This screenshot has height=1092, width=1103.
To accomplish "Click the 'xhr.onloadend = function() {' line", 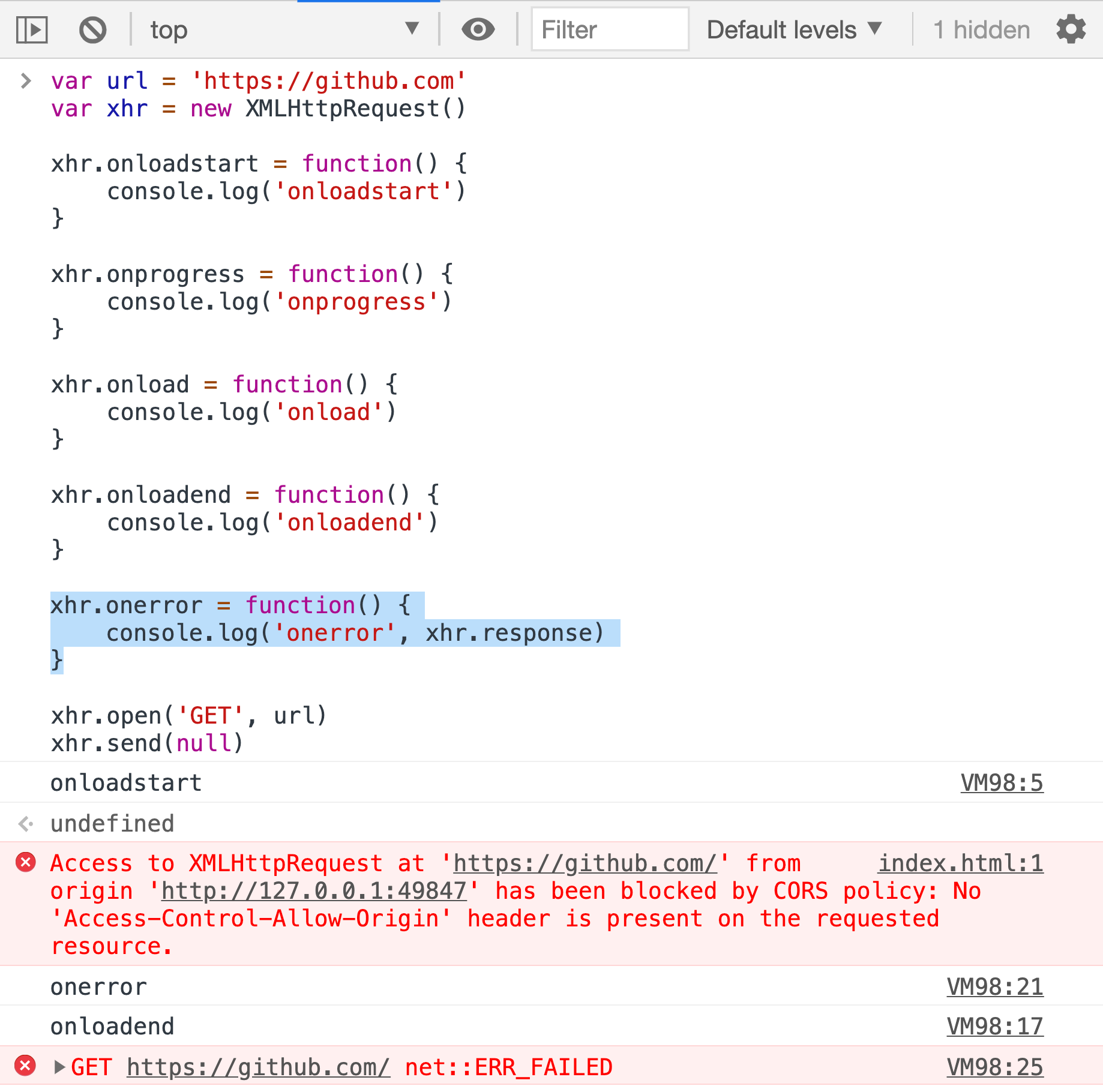I will pos(245,494).
